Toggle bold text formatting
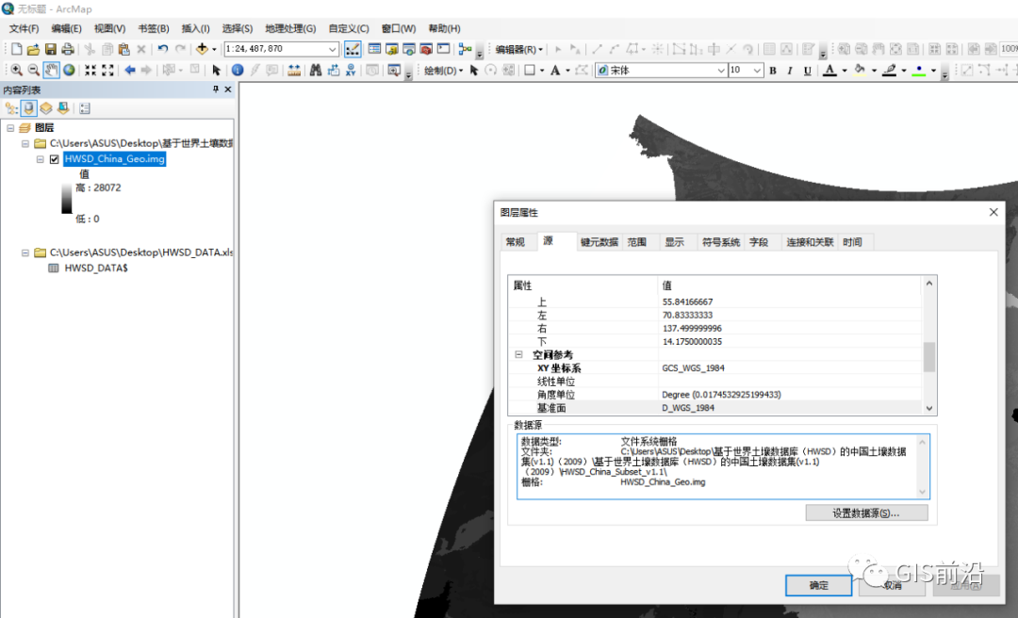Image resolution: width=1018 pixels, height=618 pixels. click(773, 70)
